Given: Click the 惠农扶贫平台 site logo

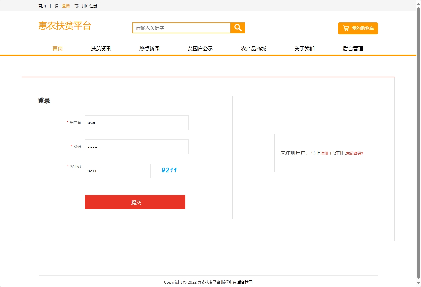Looking at the screenshot, I should [64, 26].
